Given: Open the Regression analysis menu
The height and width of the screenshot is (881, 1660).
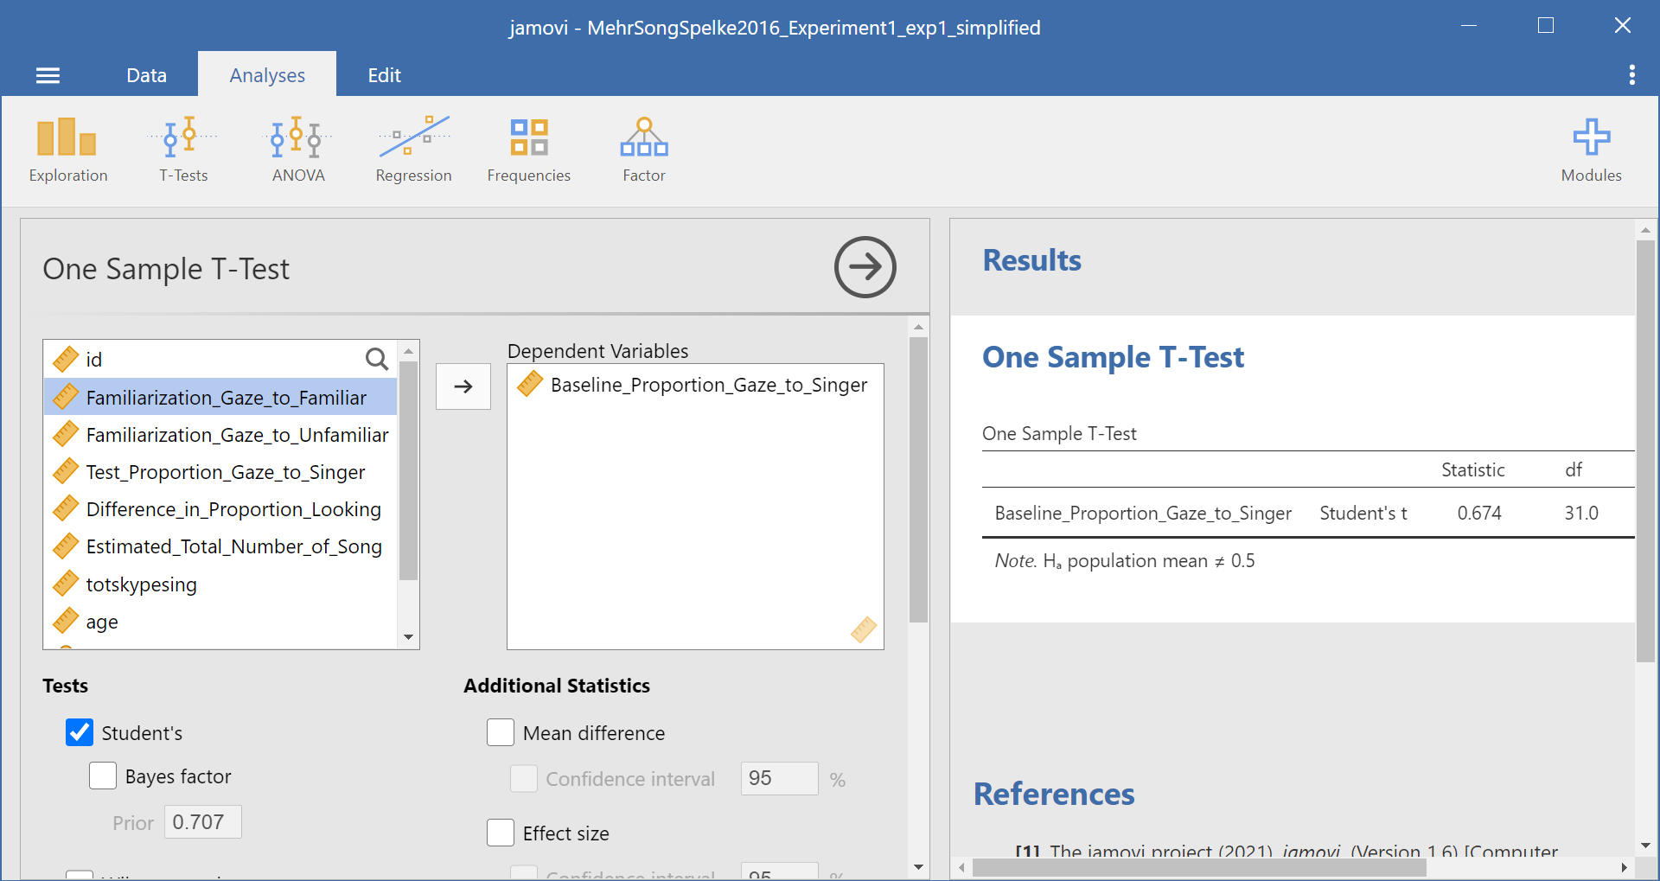Looking at the screenshot, I should pos(413,150).
